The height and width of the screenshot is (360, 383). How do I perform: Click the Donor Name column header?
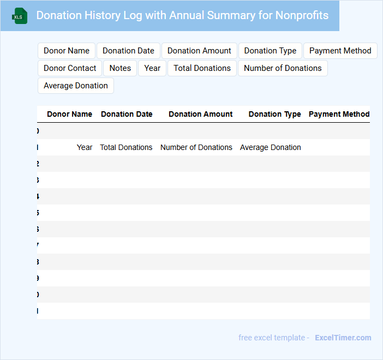pyautogui.click(x=69, y=114)
